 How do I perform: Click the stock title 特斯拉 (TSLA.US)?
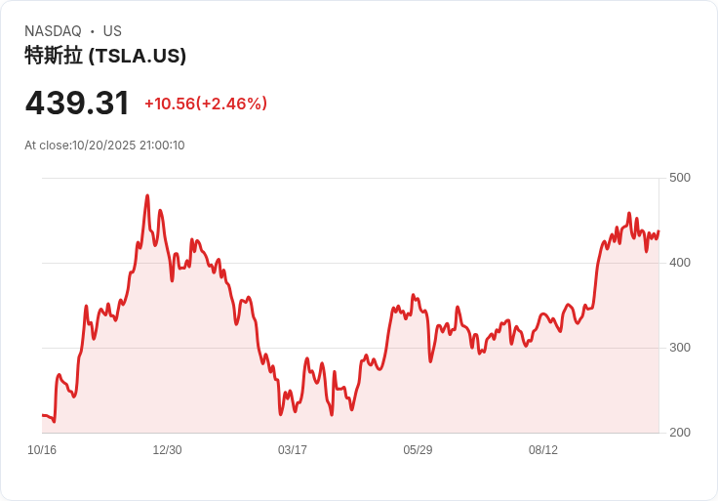(105, 56)
